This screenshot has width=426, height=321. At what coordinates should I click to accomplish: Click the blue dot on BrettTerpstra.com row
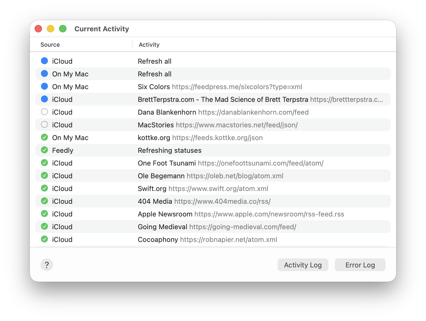coord(44,99)
